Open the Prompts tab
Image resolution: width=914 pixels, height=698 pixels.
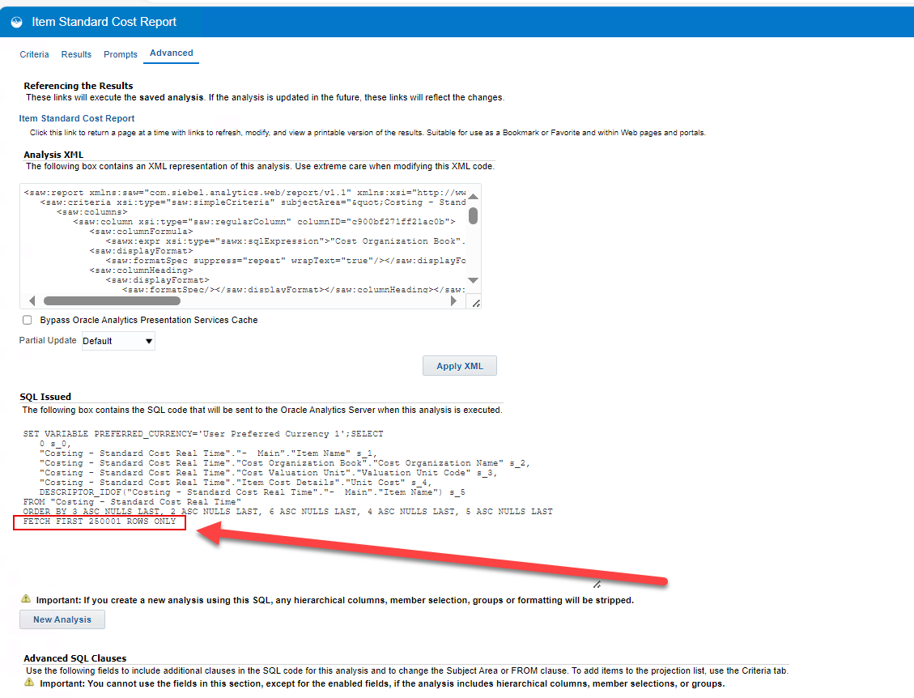tap(120, 54)
